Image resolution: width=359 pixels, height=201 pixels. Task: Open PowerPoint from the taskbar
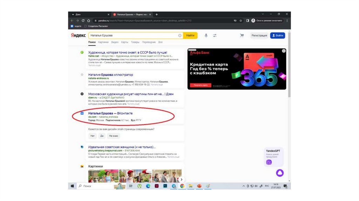pos(199,186)
